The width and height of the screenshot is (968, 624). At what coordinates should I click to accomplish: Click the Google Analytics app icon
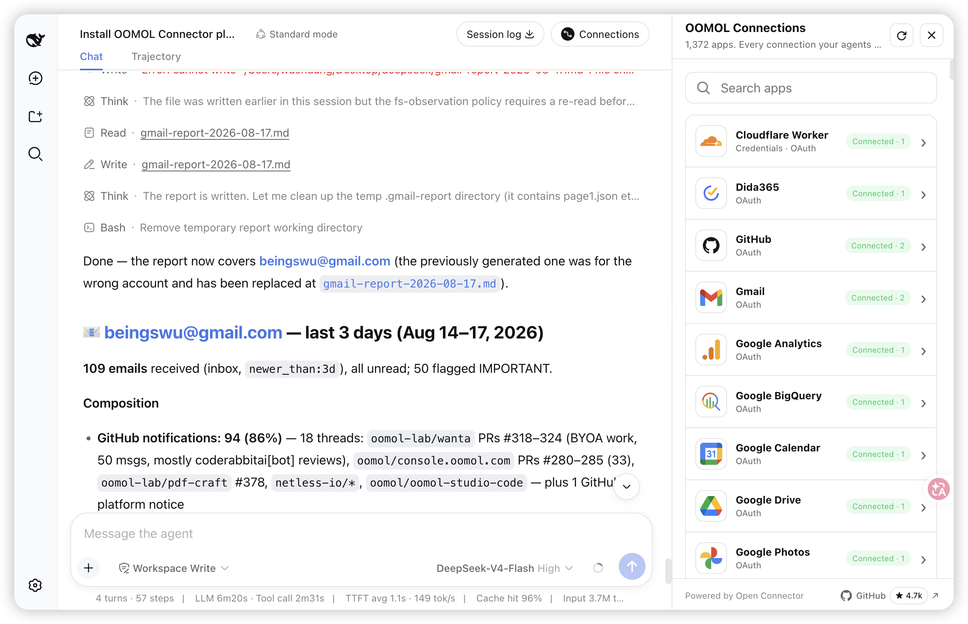coord(711,350)
